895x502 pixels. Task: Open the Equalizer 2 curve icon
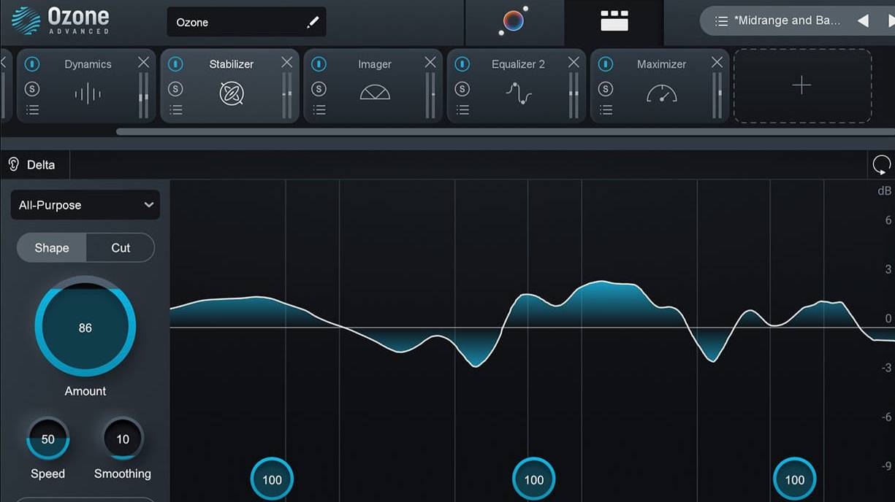[518, 93]
